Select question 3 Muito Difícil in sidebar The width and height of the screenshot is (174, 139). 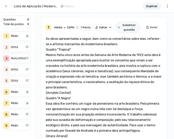click(16, 58)
